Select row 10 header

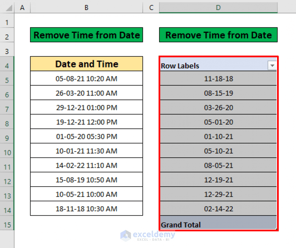[7, 151]
